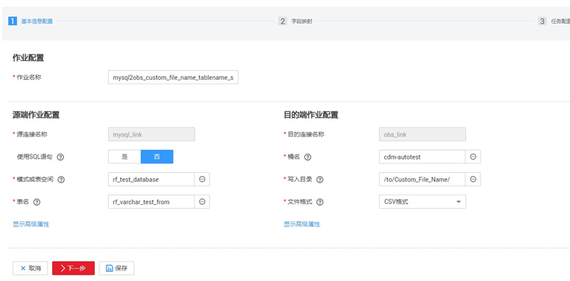This screenshot has width=570, height=281.
Task: Click help icon beside 模式或表空间 label
Action: pos(61,180)
